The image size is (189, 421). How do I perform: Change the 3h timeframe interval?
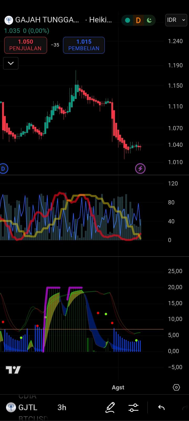pos(62,407)
